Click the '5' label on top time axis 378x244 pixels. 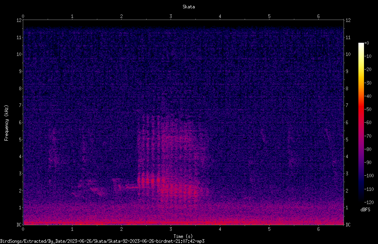[x=269, y=16]
